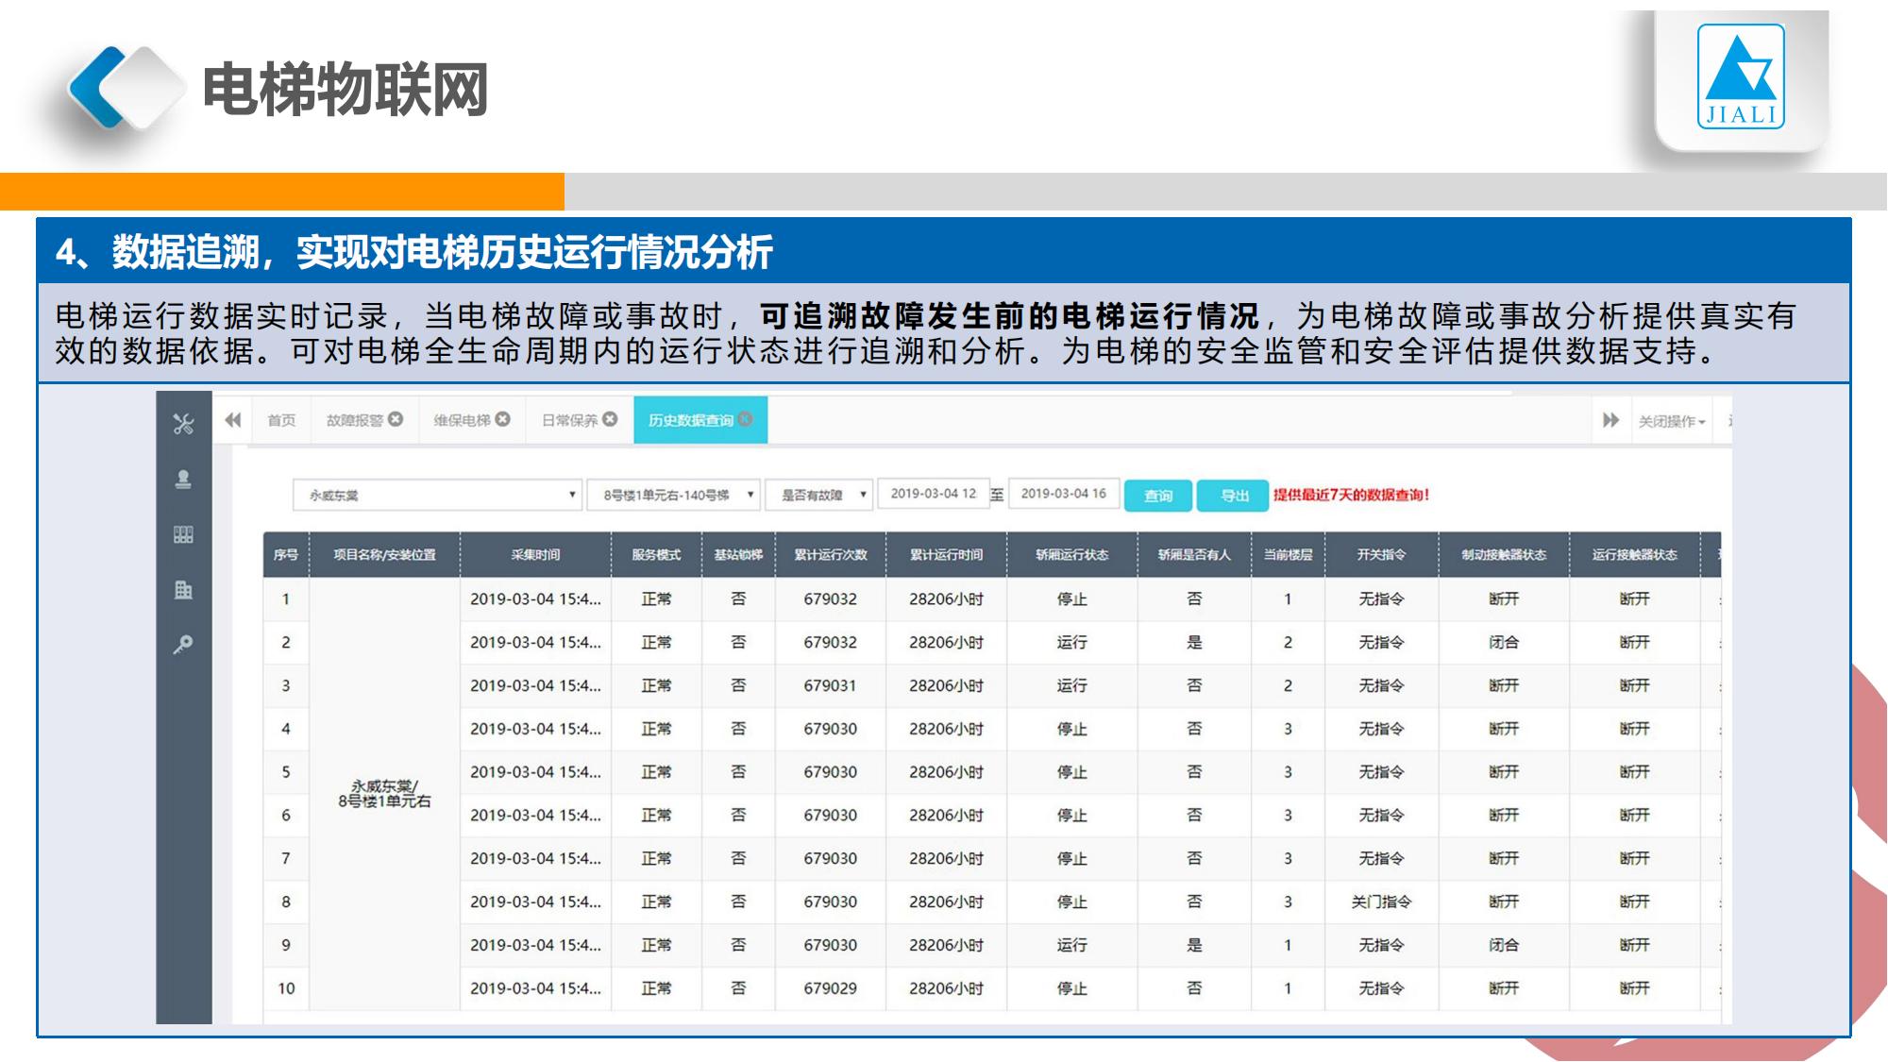Click the 运行 status cell in row 3
This screenshot has width=1888, height=1062.
[1071, 686]
